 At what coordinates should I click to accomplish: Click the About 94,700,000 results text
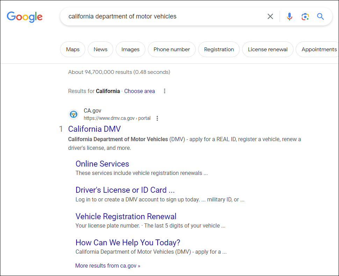click(x=119, y=72)
